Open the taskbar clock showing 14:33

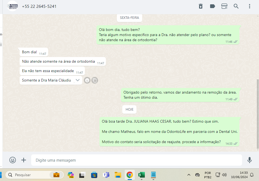click(x=239, y=175)
